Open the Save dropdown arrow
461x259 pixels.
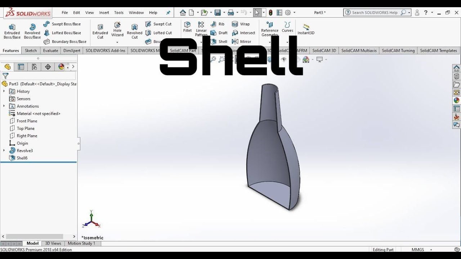[224, 13]
